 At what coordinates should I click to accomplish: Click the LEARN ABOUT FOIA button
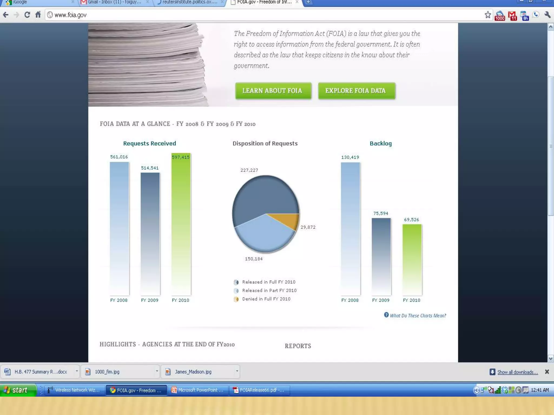[273, 91]
